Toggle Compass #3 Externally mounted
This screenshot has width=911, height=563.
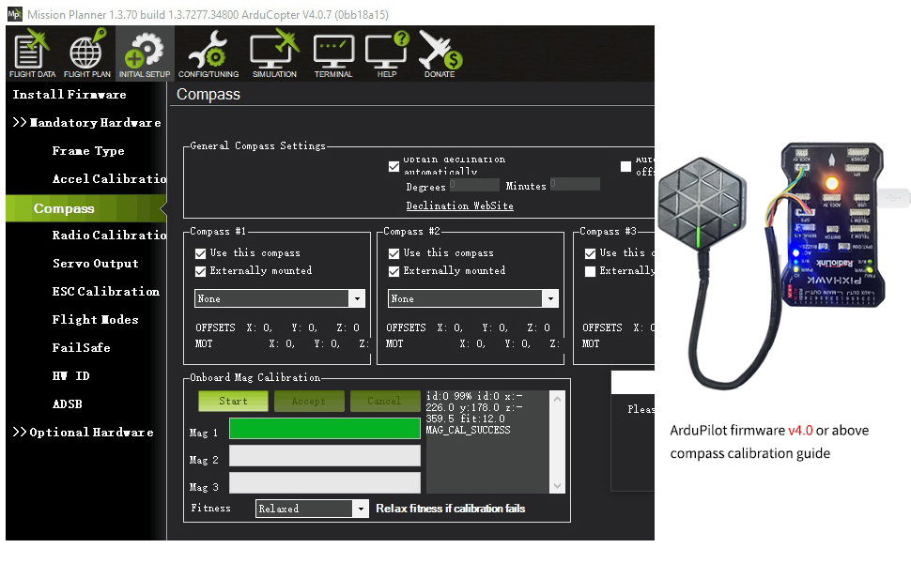pos(591,271)
